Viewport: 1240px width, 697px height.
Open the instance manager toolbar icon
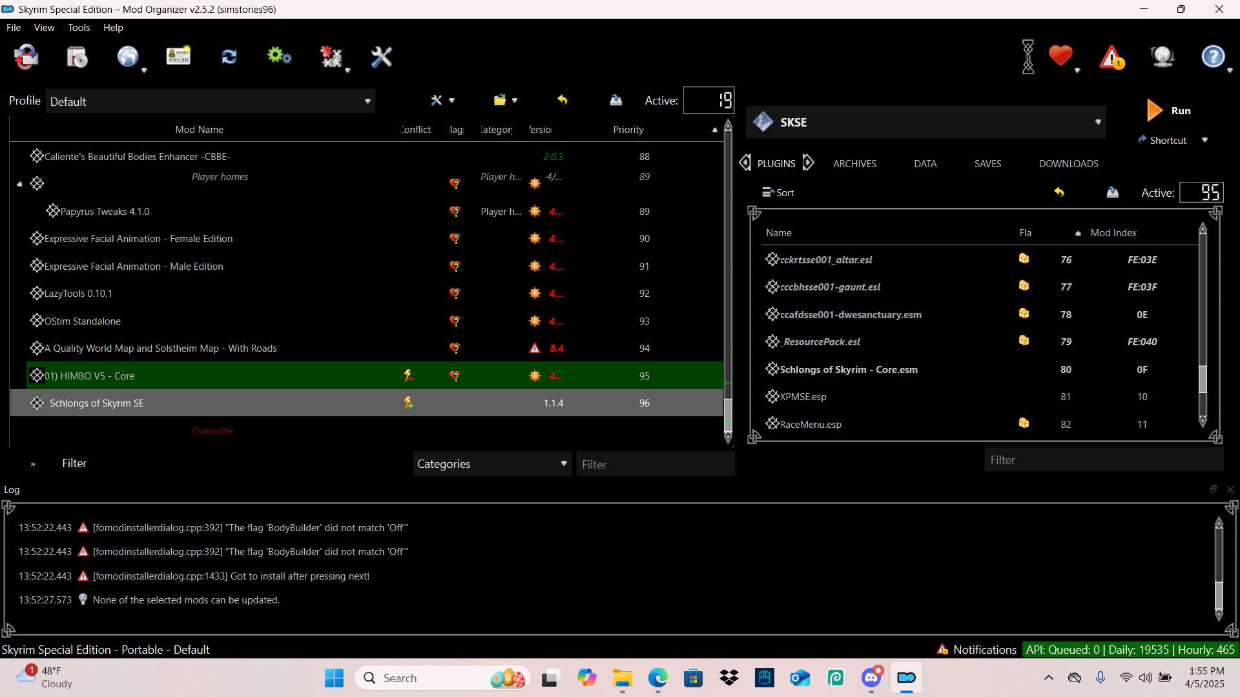(x=26, y=57)
